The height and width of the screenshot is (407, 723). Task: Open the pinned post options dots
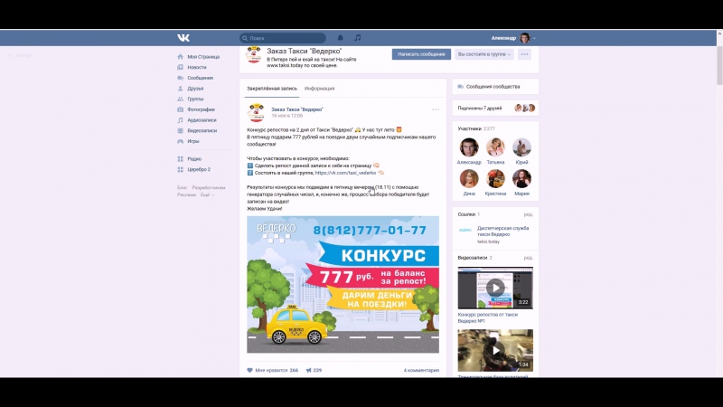coord(436,109)
